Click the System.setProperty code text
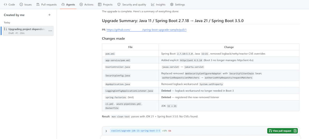Screen dimensions: 309x139 [211, 84]
